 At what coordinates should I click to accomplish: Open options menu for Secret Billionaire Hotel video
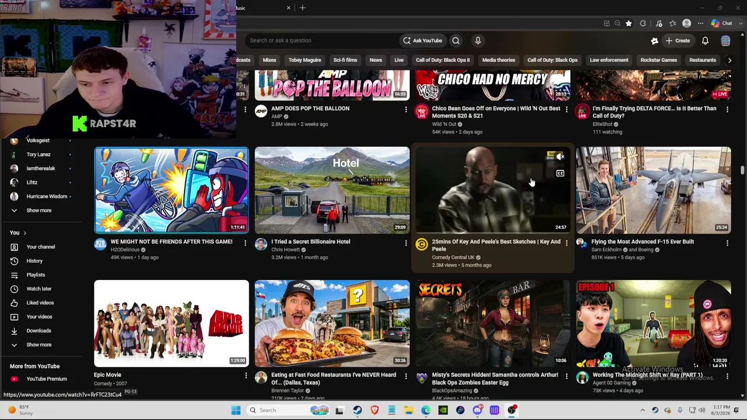click(x=406, y=243)
